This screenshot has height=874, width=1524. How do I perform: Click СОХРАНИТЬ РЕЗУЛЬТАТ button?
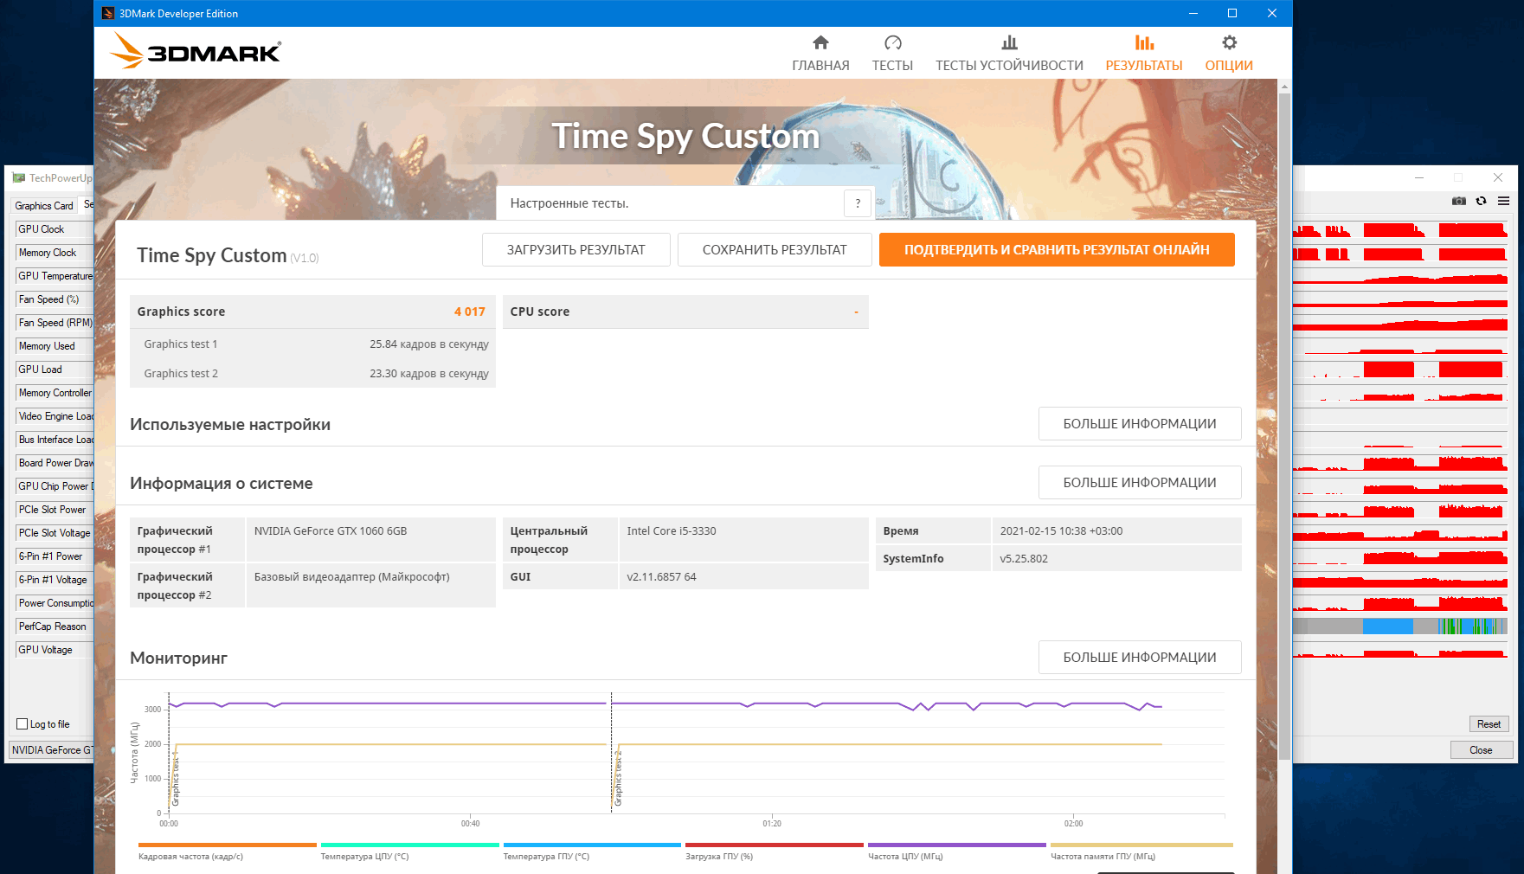775,249
